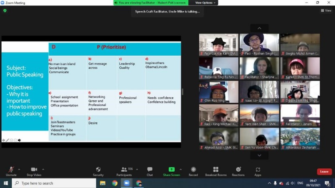Select Awgku Muhd Aiman video tile
The width and height of the screenshot is (335, 188).
click(x=300, y=45)
